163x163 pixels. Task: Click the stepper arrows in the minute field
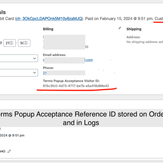point(26,43)
